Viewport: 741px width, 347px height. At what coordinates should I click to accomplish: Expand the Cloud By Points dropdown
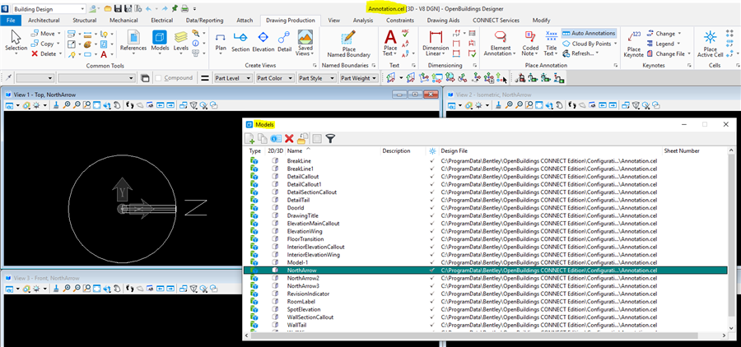click(x=616, y=44)
